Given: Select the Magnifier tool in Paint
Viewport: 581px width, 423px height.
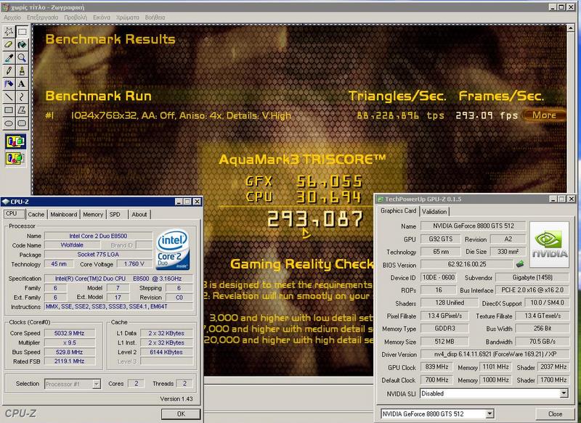Looking at the screenshot, I should point(22,57).
